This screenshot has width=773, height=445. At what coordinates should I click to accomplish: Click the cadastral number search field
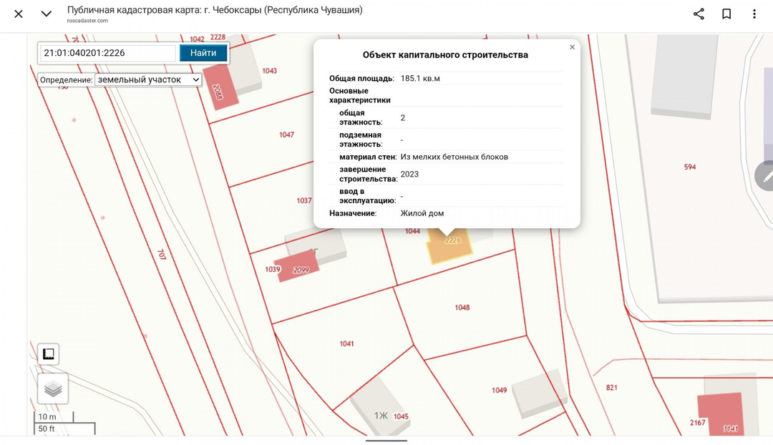click(107, 53)
